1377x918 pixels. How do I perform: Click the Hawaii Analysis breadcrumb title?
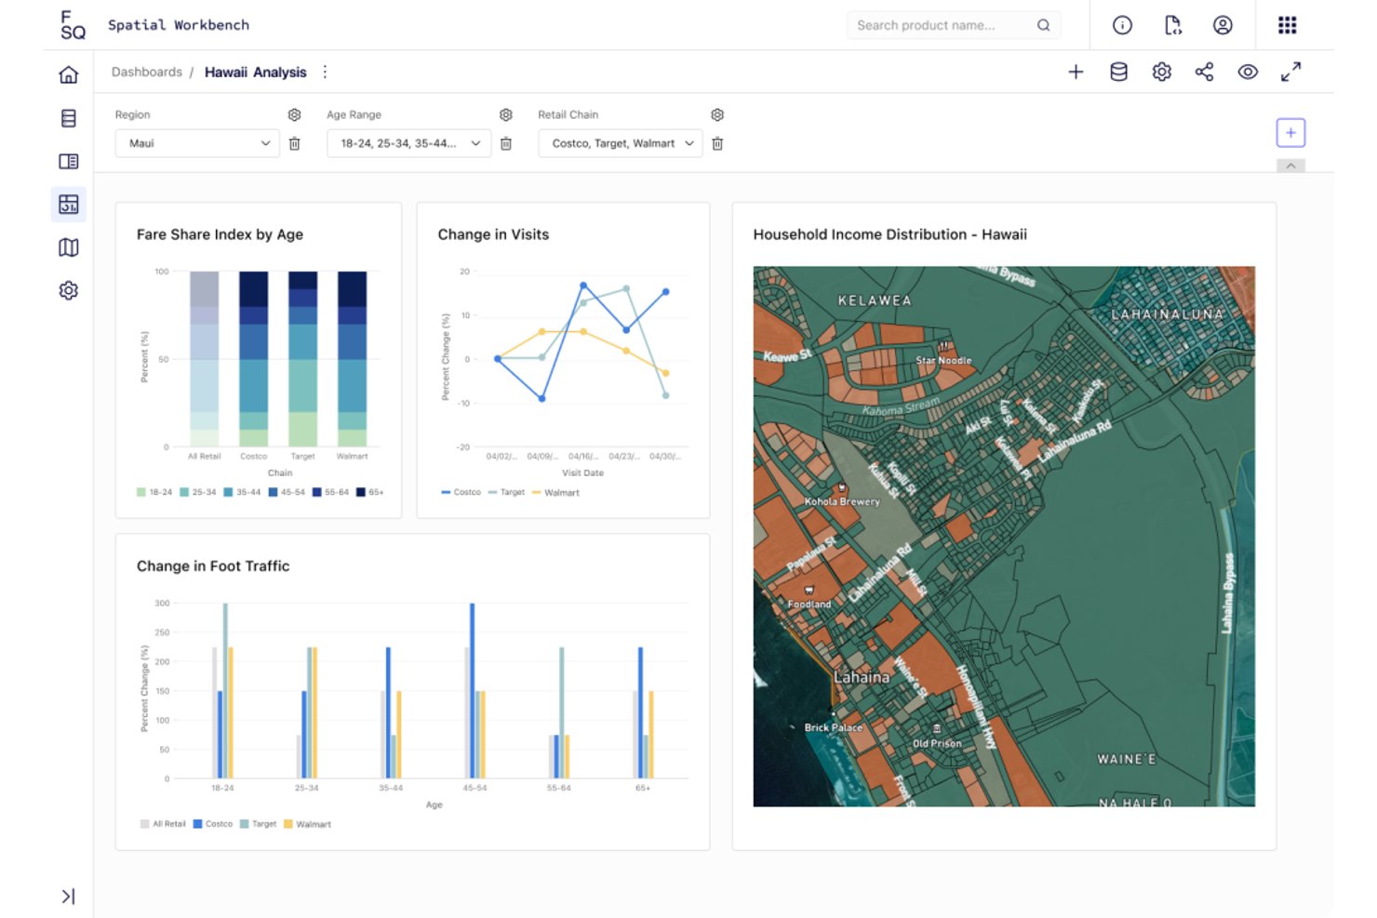256,72
